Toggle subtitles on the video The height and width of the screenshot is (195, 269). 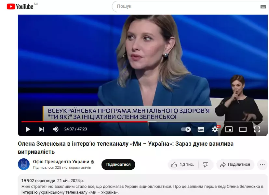coord(201,129)
